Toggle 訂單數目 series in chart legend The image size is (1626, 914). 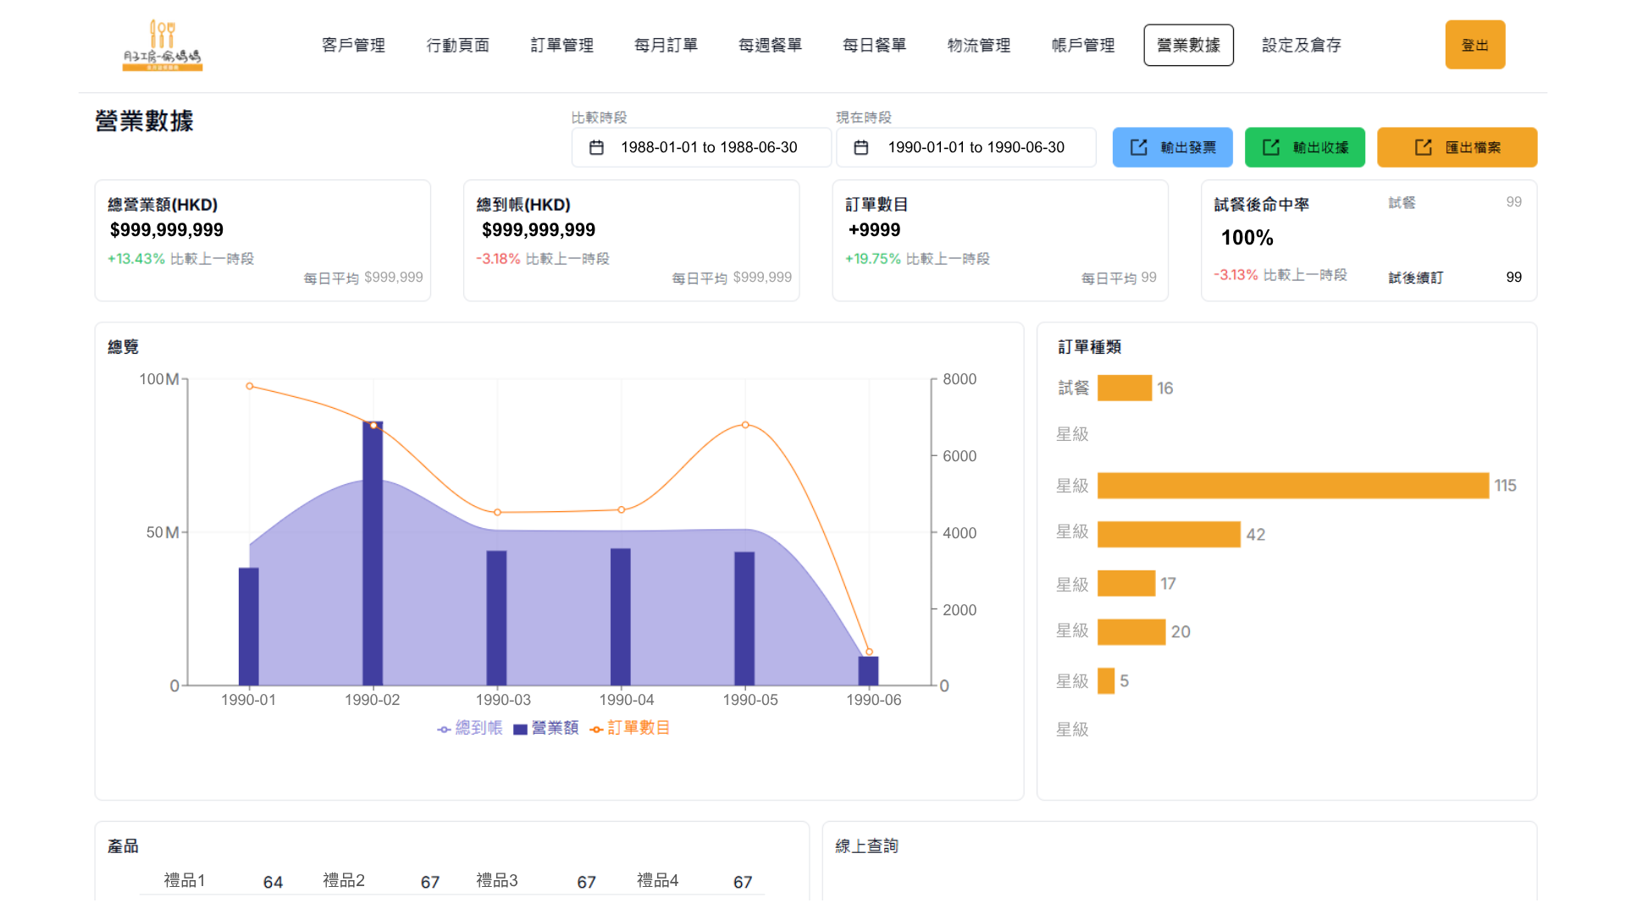630,728
